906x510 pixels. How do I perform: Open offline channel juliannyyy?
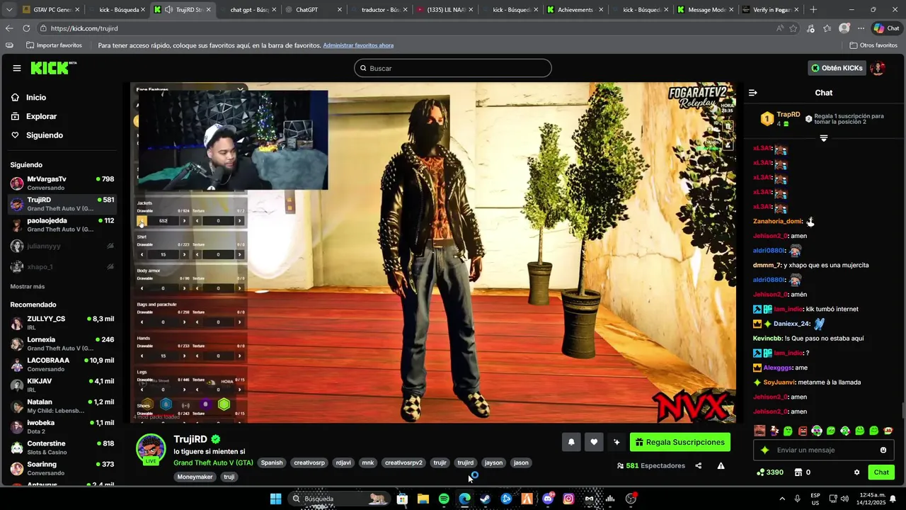click(62, 246)
